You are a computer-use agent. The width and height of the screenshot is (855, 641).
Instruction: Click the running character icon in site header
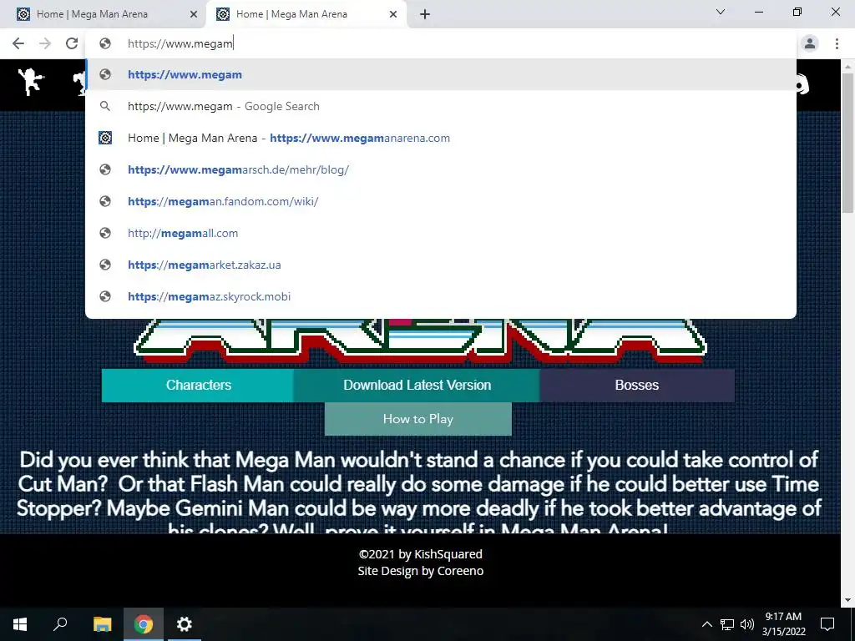(x=31, y=83)
